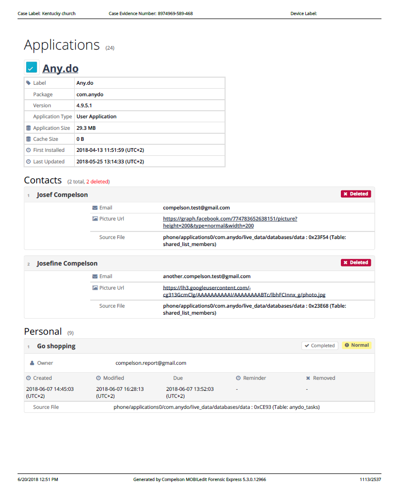Click the clock icon beside Modified

98,378
